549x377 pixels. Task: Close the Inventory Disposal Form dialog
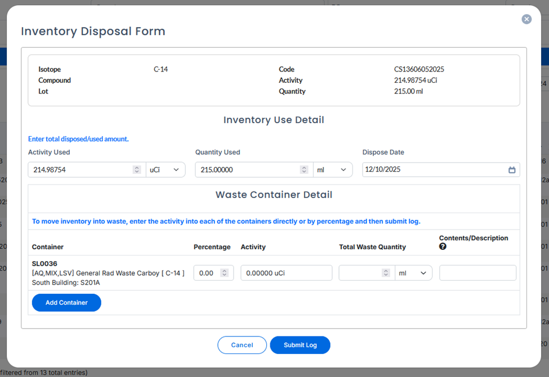point(526,19)
